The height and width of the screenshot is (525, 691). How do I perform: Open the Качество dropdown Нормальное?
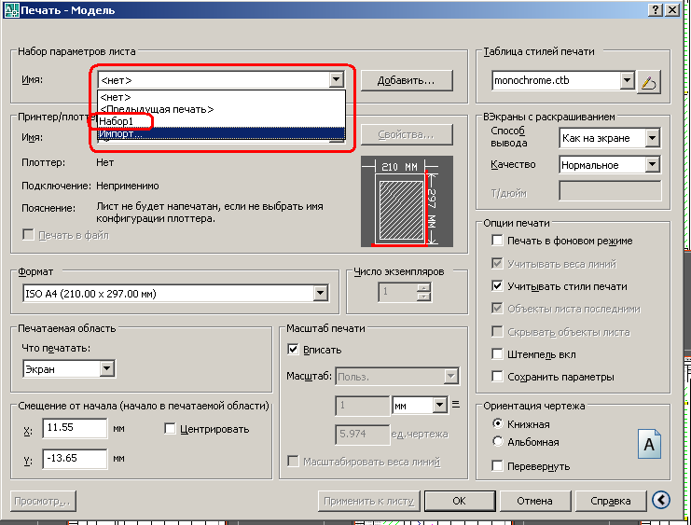[x=652, y=165]
